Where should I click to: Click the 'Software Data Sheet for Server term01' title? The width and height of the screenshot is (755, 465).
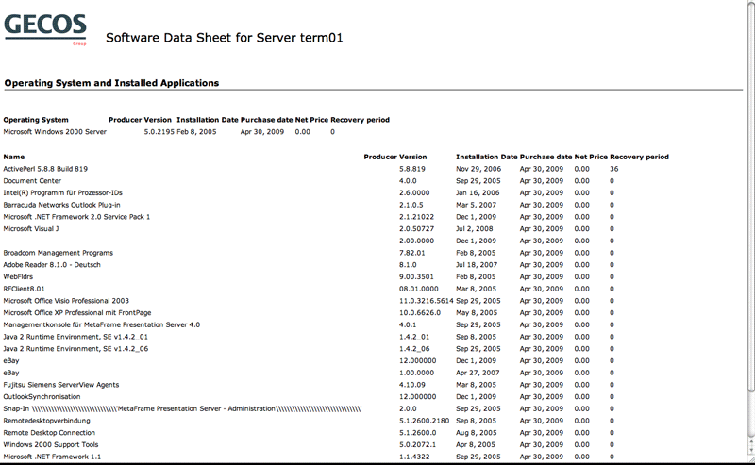pos(224,38)
